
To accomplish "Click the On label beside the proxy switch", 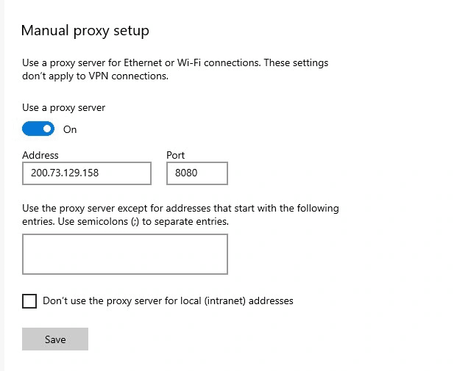I will point(70,129).
